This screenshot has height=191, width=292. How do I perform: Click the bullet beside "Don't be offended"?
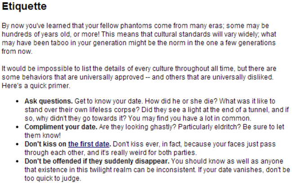tap(18, 161)
